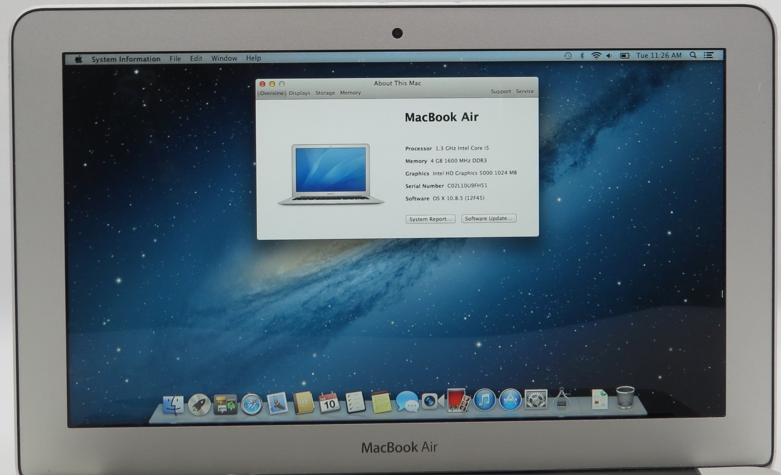Open the Bluetooth status menu
Viewport: 781px width, 475px height.
(x=582, y=56)
